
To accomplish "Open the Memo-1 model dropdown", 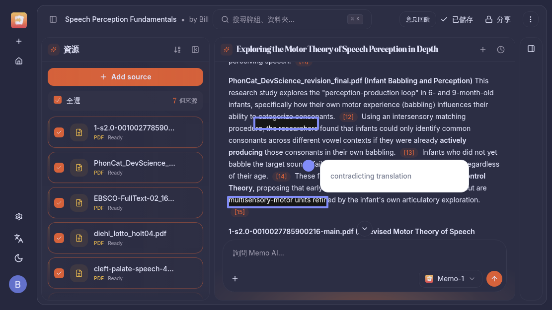I will tap(450, 279).
